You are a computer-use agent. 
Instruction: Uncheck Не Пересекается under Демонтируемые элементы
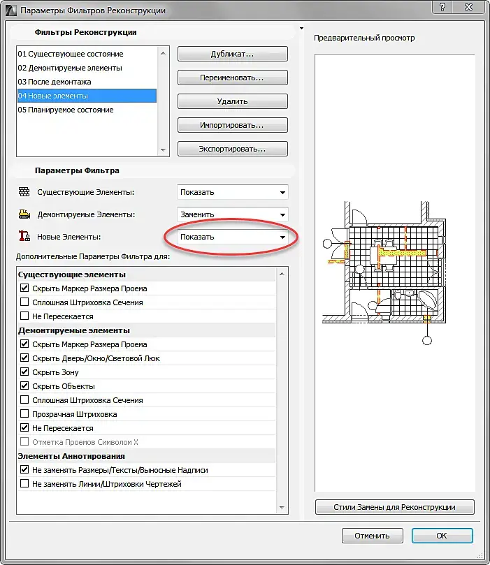click(24, 427)
